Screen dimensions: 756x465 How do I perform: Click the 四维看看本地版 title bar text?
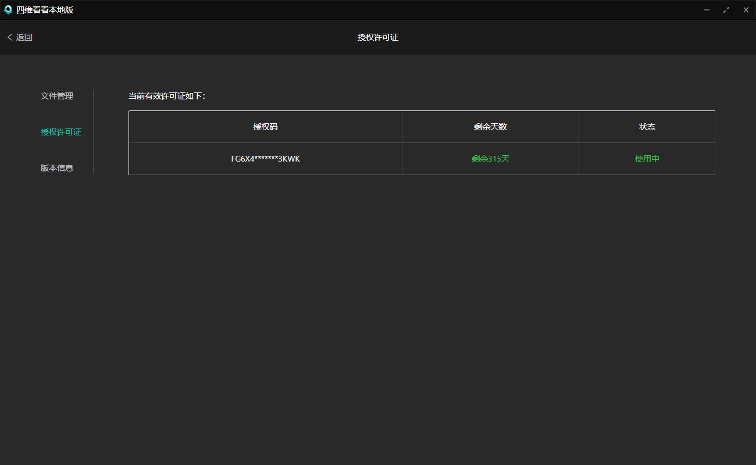(x=45, y=10)
